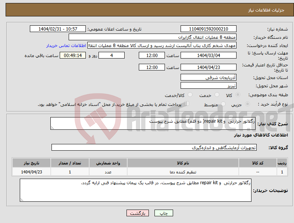Select the خدمت radio button
The width and height of the screenshot is (294, 223).
(x=217, y=95)
